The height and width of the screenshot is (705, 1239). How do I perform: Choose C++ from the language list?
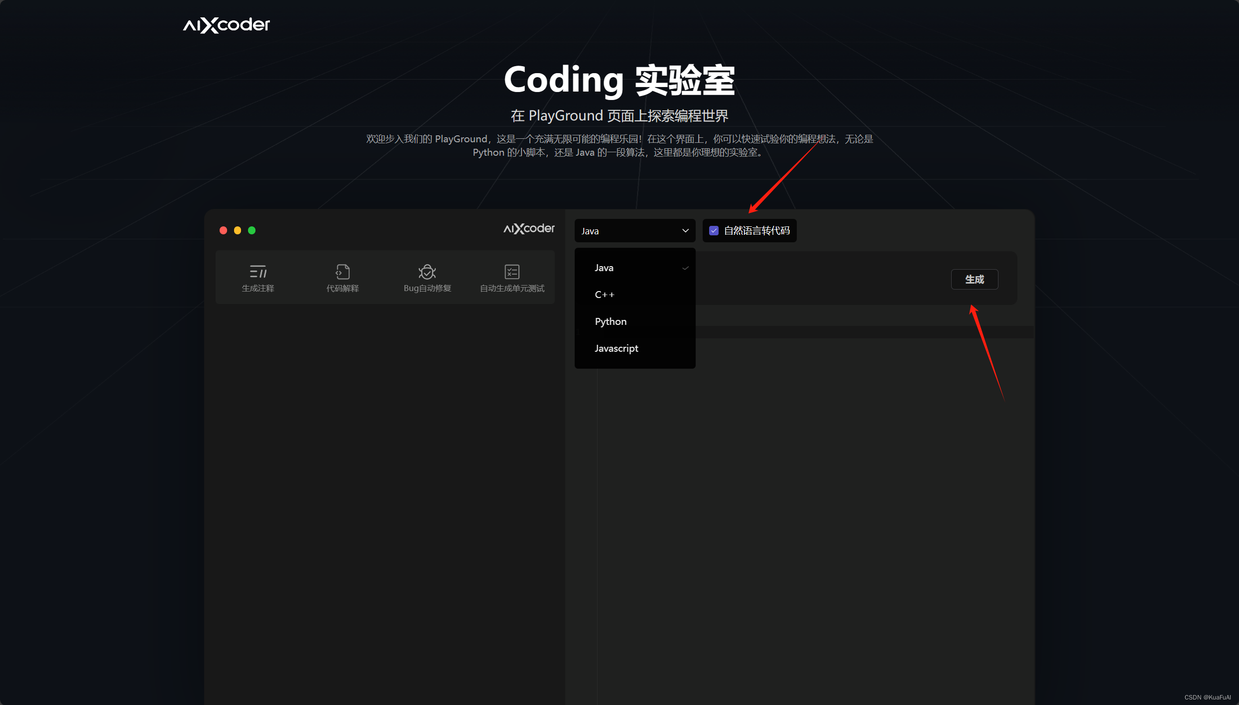[x=605, y=295]
